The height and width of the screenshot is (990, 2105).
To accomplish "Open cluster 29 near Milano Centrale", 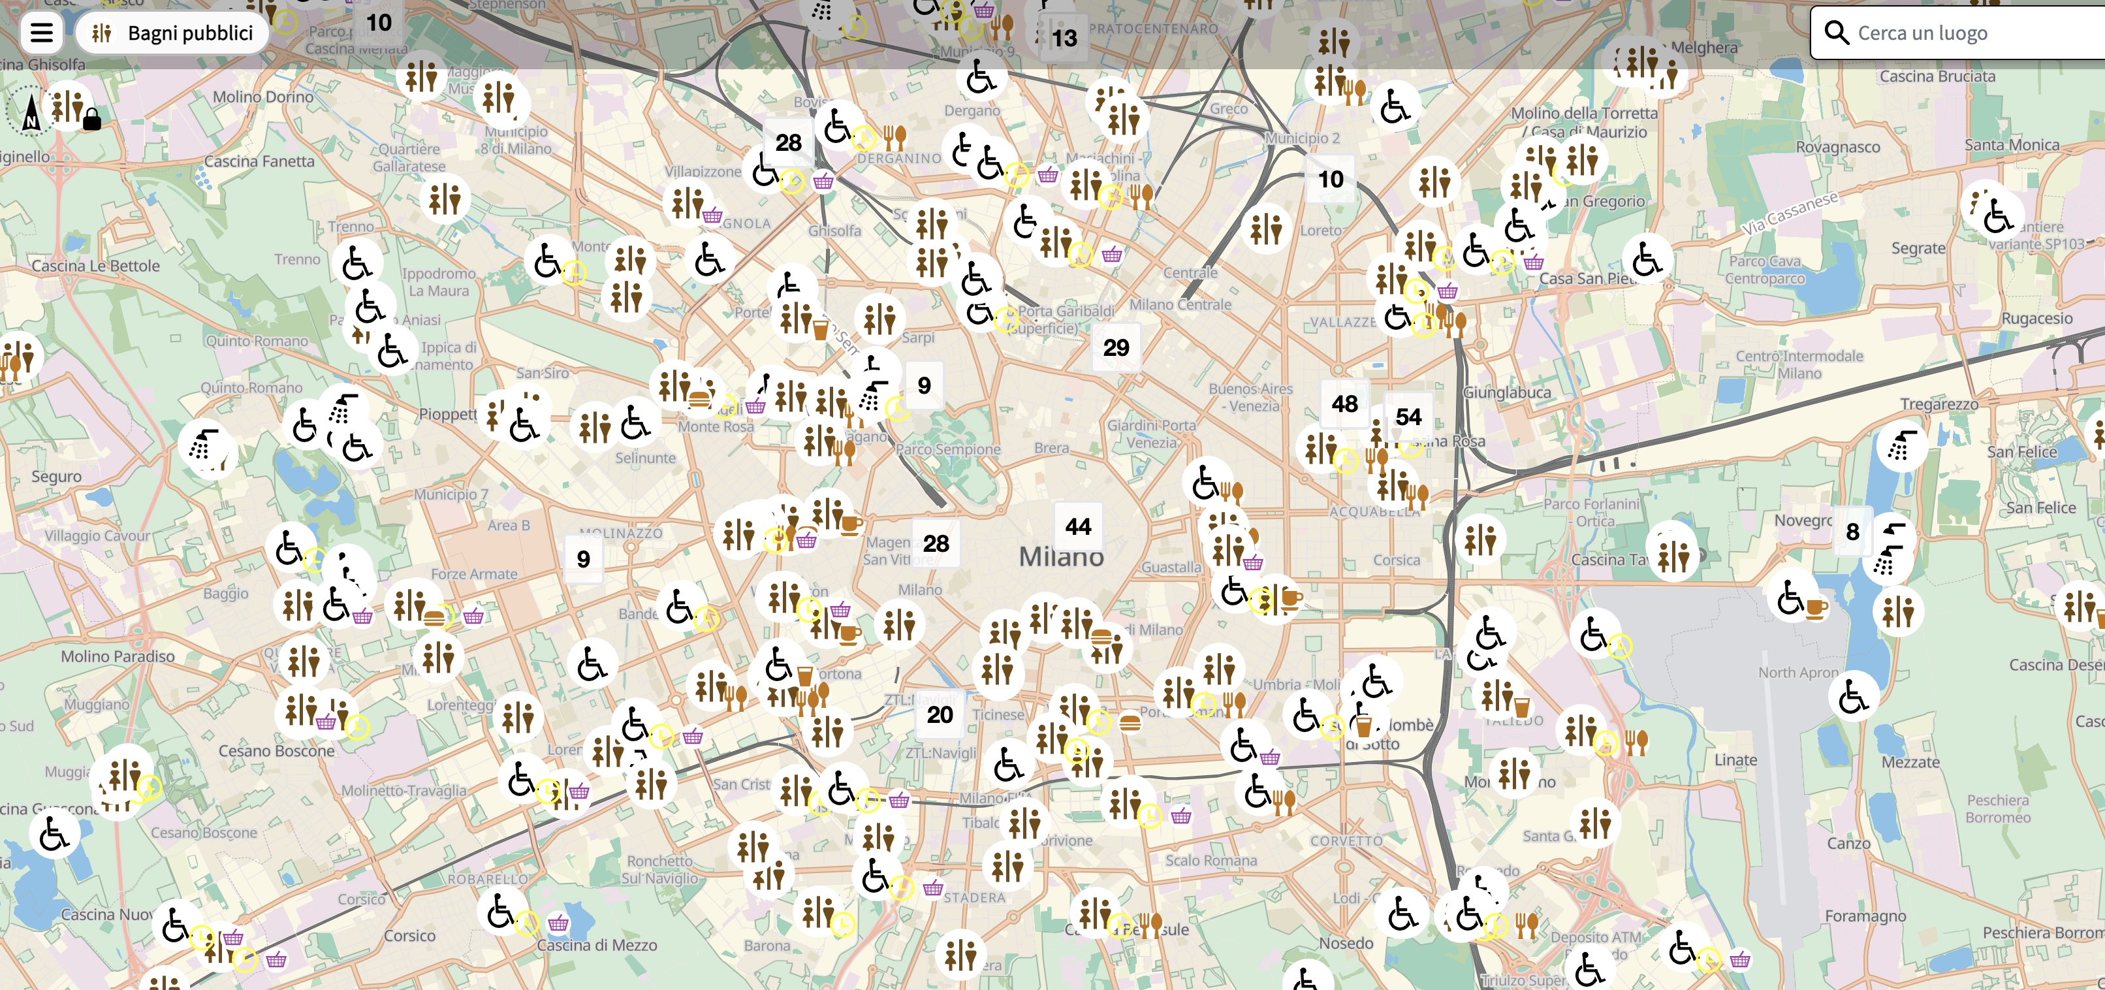I will [x=1116, y=348].
